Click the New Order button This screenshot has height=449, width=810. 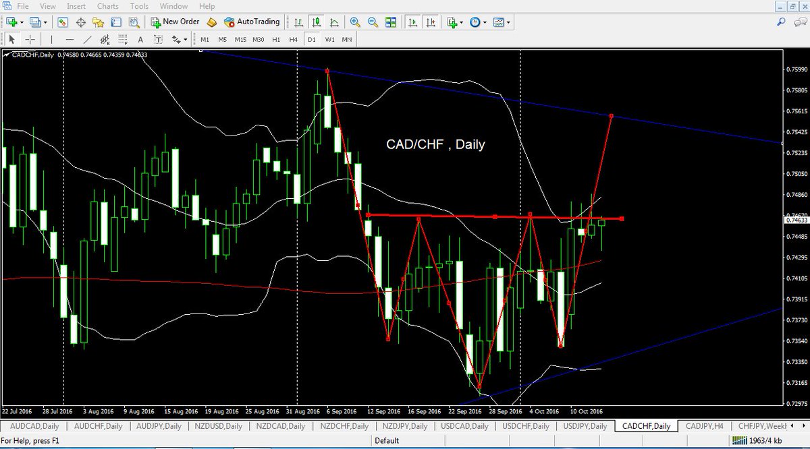175,22
